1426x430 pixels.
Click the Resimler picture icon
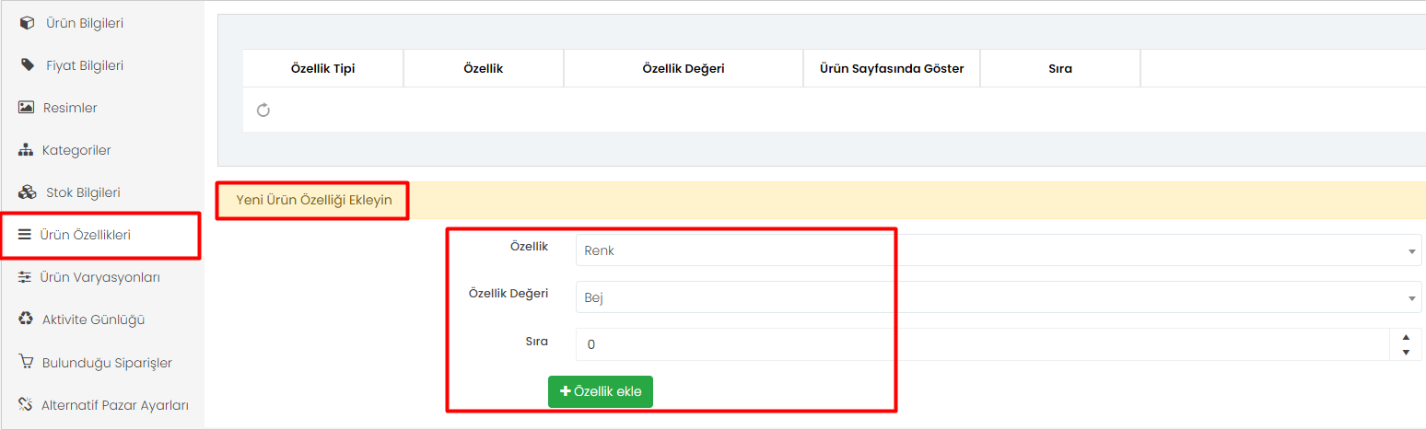click(26, 108)
